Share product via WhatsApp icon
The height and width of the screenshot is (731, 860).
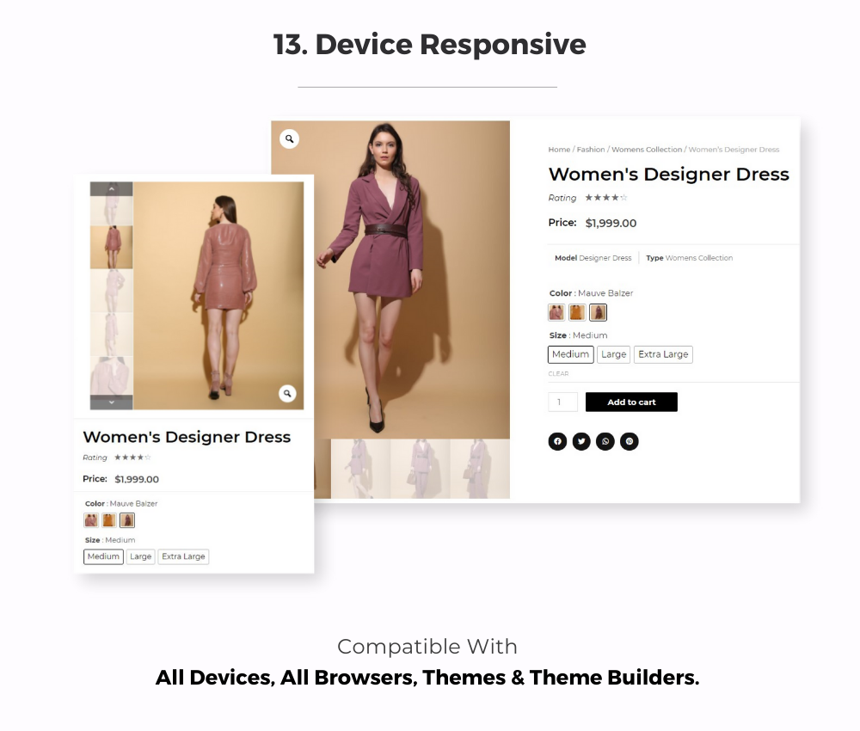pos(605,441)
